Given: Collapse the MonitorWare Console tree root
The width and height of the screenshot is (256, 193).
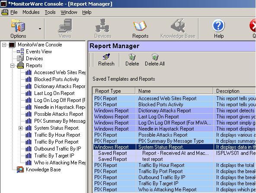Looking at the screenshot, I should coord(4,45).
